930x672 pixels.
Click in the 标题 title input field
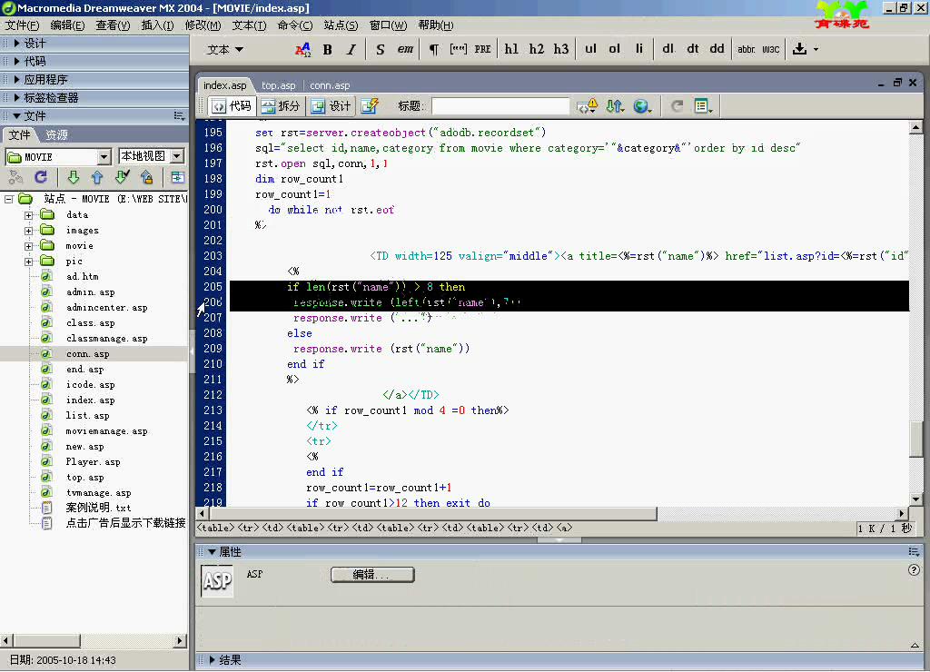tap(500, 106)
